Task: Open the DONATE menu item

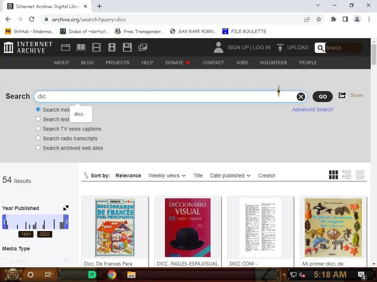Action: click(x=177, y=62)
